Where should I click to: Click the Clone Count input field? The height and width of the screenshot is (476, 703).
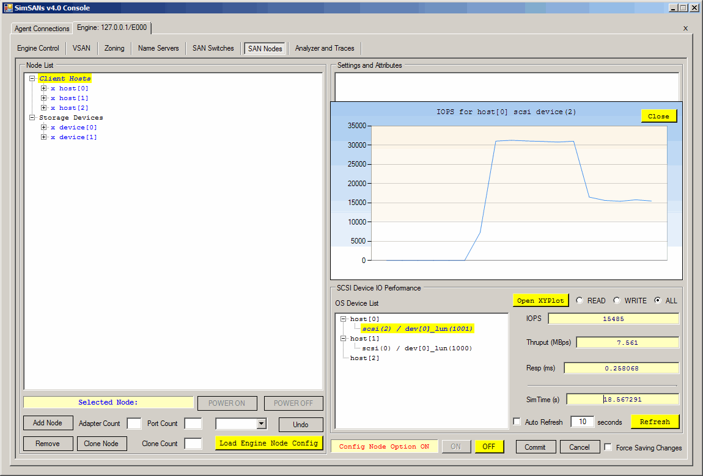[x=193, y=444]
